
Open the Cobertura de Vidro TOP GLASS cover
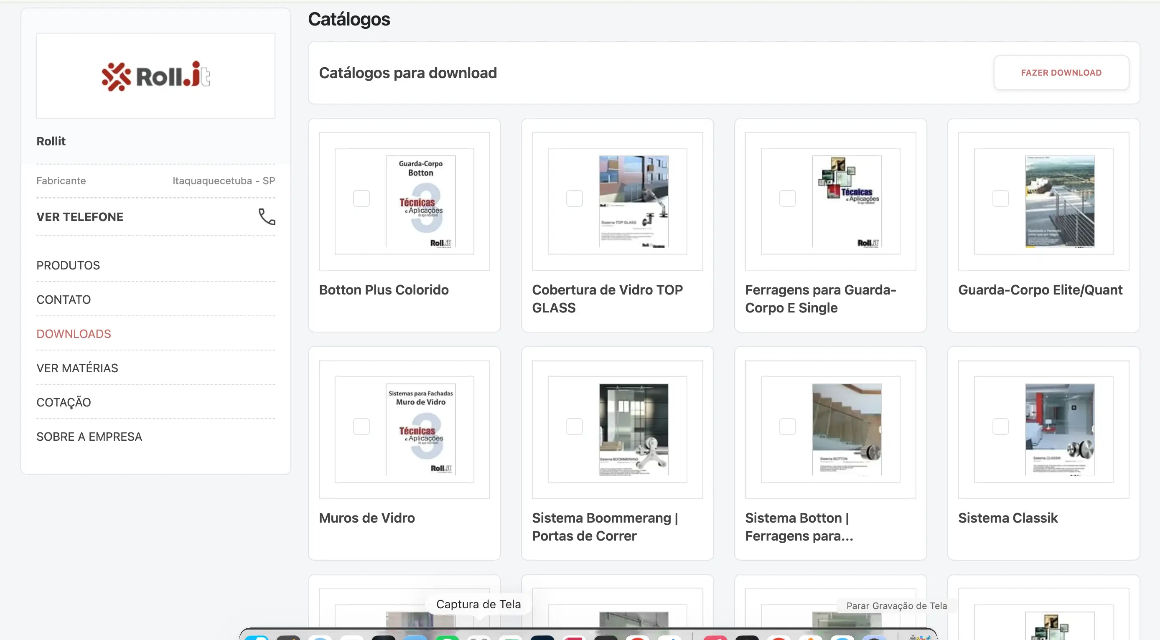(633, 201)
